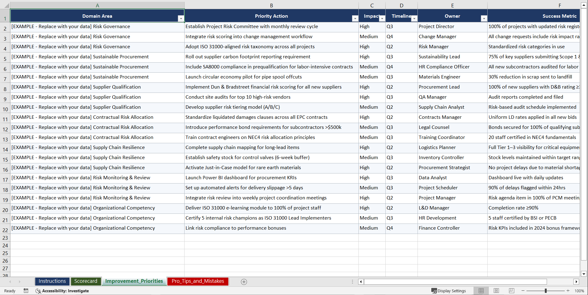
Task: Zoom out with the minus icon
Action: point(523,291)
